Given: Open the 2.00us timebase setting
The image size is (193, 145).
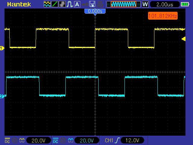Looking at the screenshot, I should point(164,4).
